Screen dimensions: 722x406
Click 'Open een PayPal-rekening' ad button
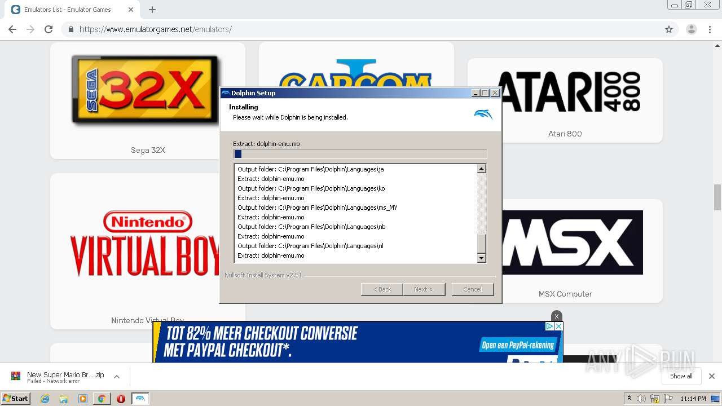click(x=518, y=345)
